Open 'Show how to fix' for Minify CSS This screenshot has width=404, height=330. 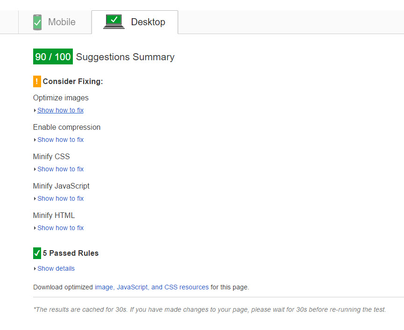(60, 169)
